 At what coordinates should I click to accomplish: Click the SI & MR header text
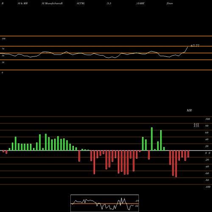click(22, 3)
